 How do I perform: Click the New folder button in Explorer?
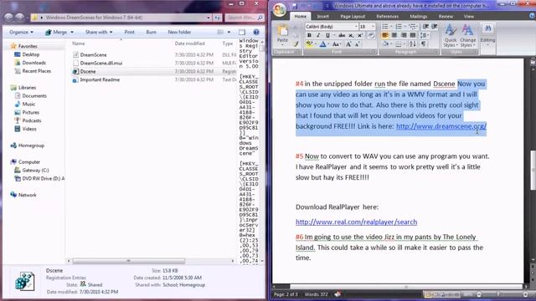(179, 32)
